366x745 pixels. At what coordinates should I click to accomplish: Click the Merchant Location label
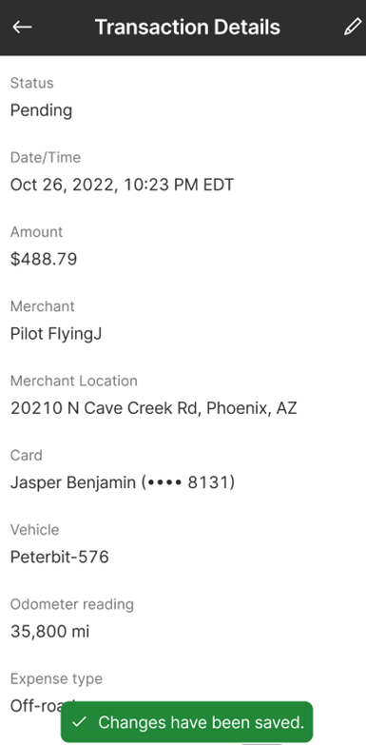74,381
